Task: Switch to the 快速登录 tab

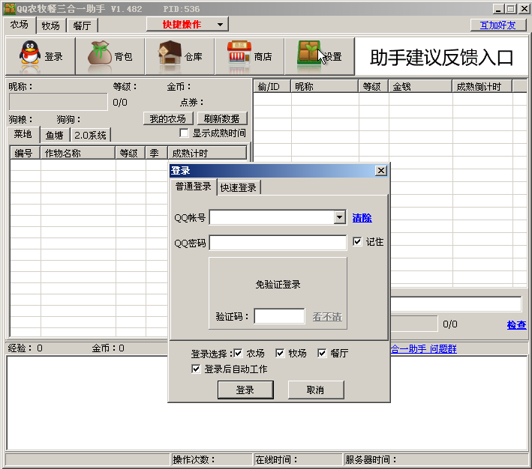Action: coord(238,187)
